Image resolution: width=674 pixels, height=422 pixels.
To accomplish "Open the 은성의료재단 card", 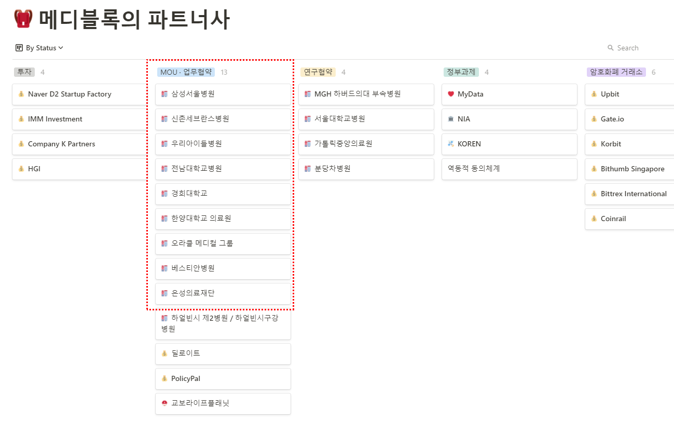I will (223, 294).
